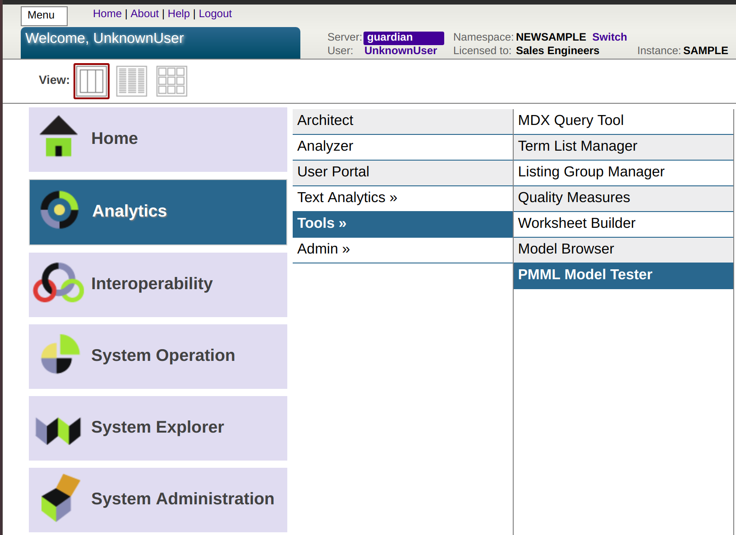The image size is (736, 535).
Task: Expand the Tools submenu
Action: click(x=322, y=223)
